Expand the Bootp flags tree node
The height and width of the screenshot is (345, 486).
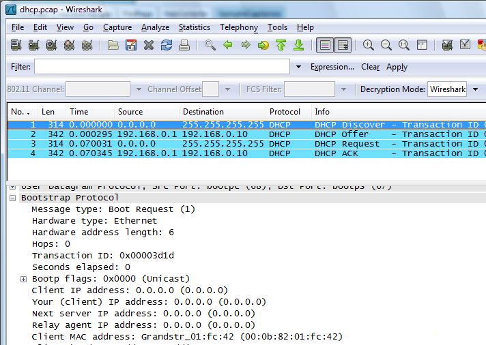(24, 279)
